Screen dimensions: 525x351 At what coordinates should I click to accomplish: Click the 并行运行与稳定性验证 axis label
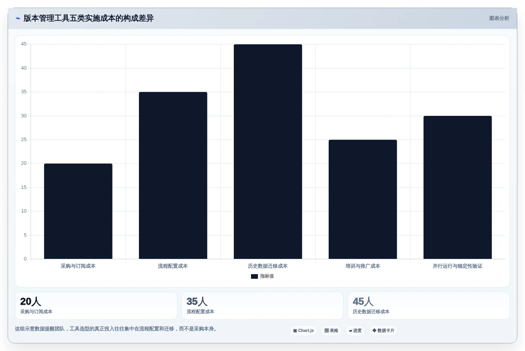[x=458, y=266]
